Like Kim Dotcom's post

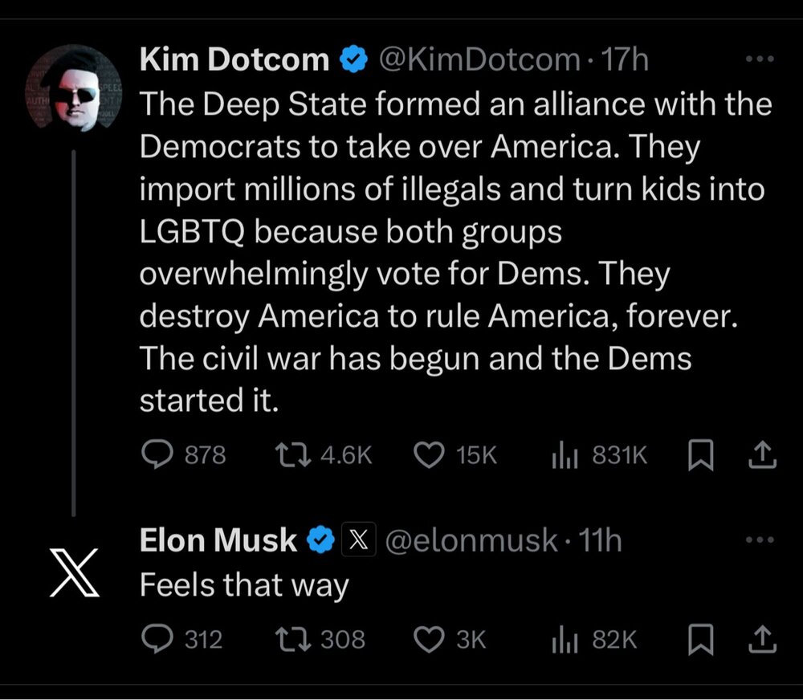430,455
